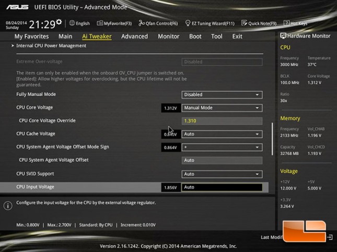Viewport: 337px width, 252px height.
Task: Click the Hot Keys question-mark icon
Action: (x=286, y=23)
